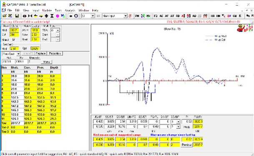Image resolution: width=254 pixels, height=156 pixels.
Task: Click the Rult input field
Action: coord(8,62)
